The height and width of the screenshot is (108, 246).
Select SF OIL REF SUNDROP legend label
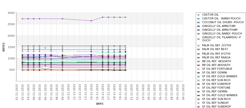[216, 84]
